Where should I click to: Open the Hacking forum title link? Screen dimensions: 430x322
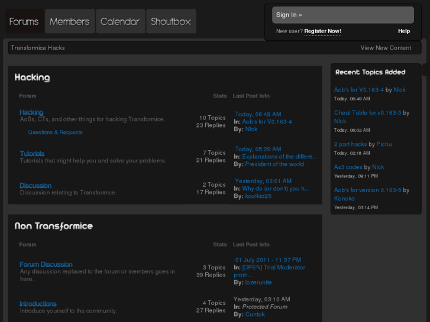click(x=31, y=112)
